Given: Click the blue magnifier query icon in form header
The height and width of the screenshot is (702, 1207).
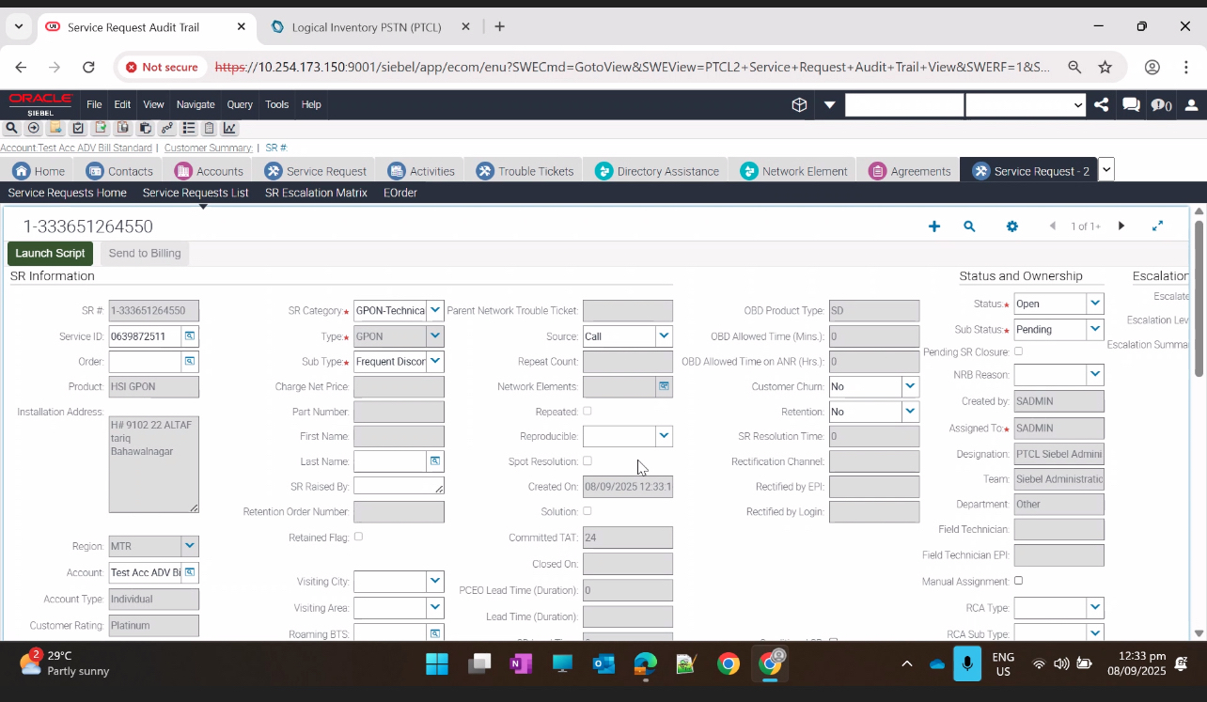Looking at the screenshot, I should point(969,226).
